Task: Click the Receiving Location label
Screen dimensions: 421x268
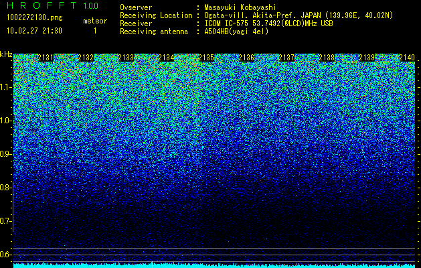Action: coord(156,15)
